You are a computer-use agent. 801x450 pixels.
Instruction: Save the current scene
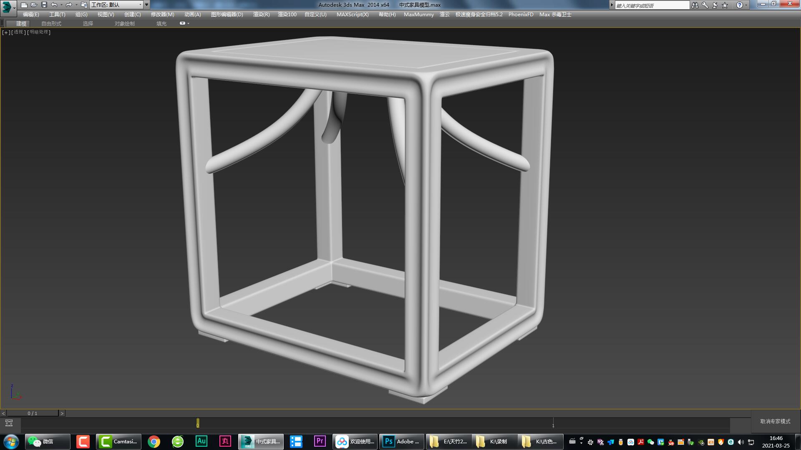43,5
